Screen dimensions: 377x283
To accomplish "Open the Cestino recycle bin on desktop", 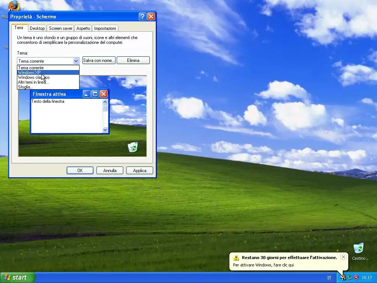I will (x=359, y=251).
